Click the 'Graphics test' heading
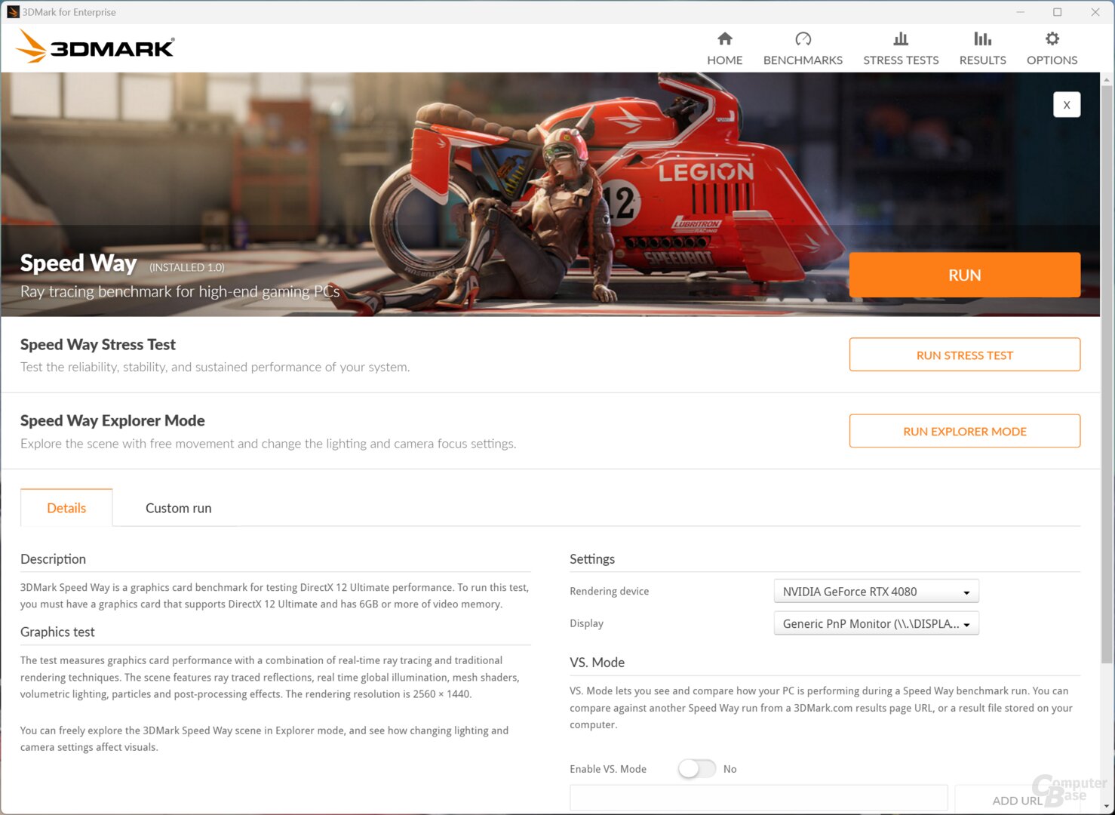The width and height of the screenshot is (1115, 815). coord(57,632)
